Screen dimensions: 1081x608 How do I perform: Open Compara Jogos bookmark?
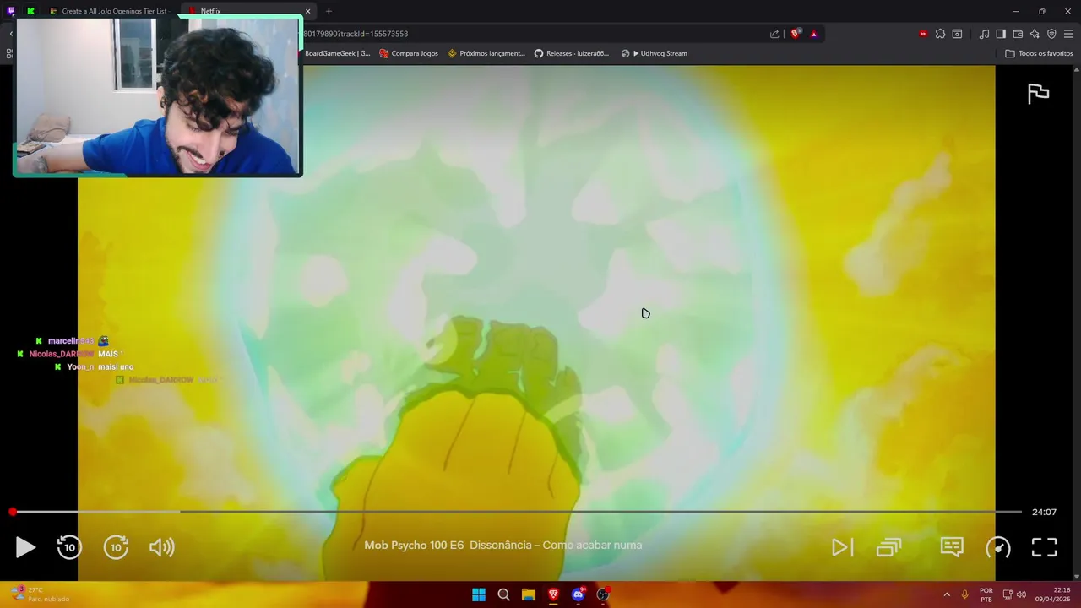tap(409, 53)
